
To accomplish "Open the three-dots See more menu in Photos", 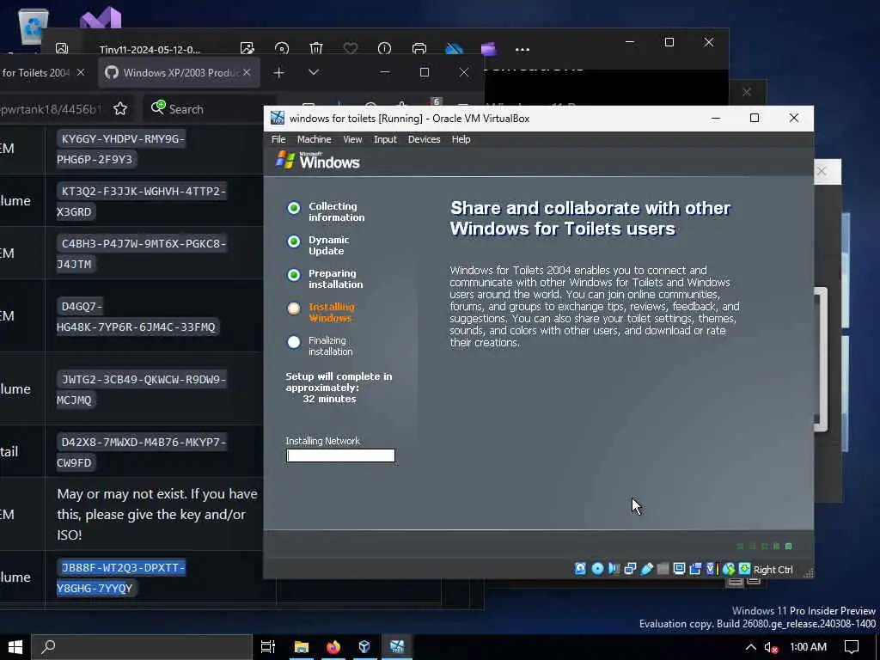I will click(x=522, y=49).
